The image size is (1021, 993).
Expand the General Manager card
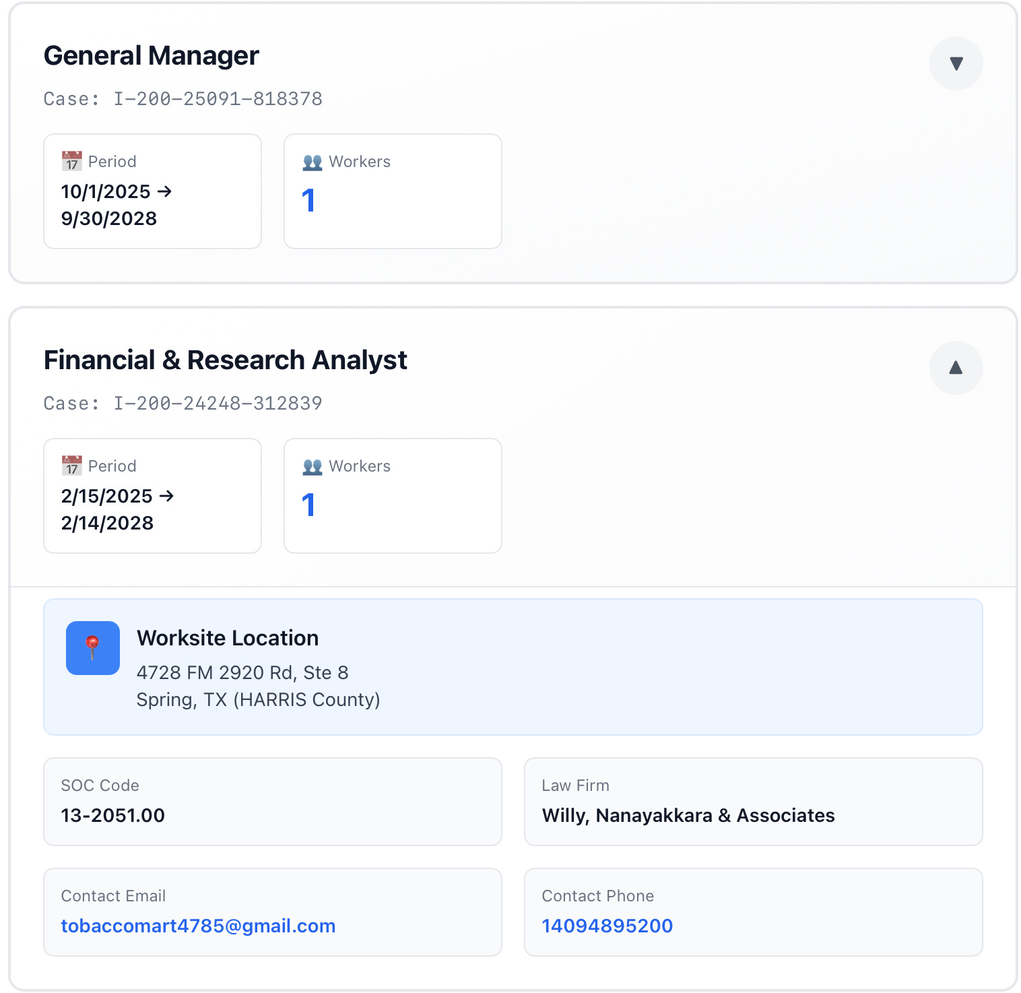click(x=956, y=63)
